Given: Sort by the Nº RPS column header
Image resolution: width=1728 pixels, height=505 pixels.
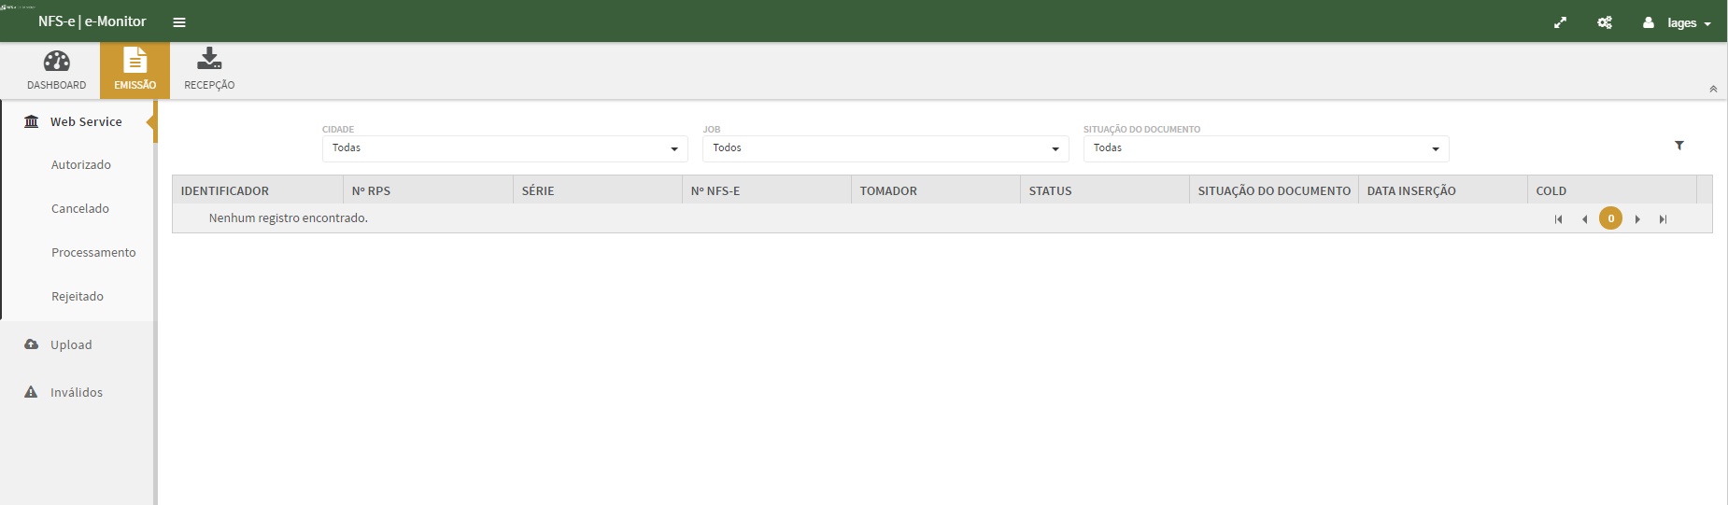Looking at the screenshot, I should [428, 190].
